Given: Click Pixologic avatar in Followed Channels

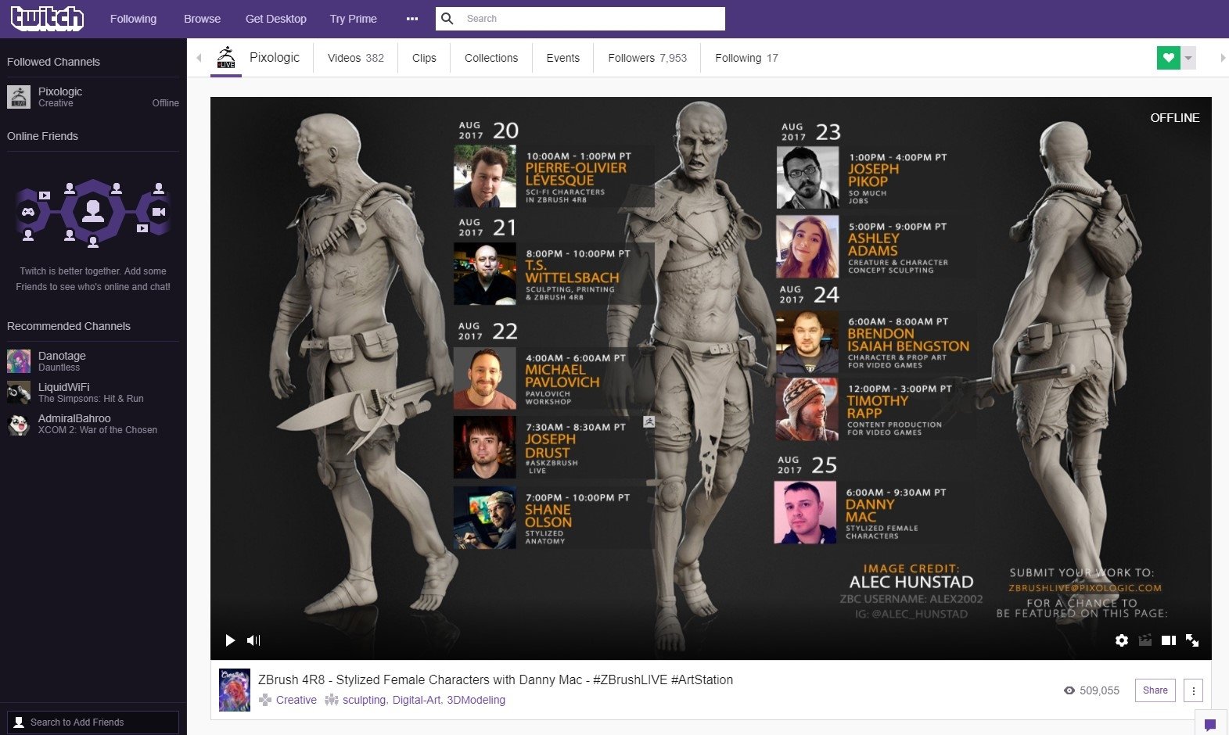Looking at the screenshot, I should [x=19, y=97].
